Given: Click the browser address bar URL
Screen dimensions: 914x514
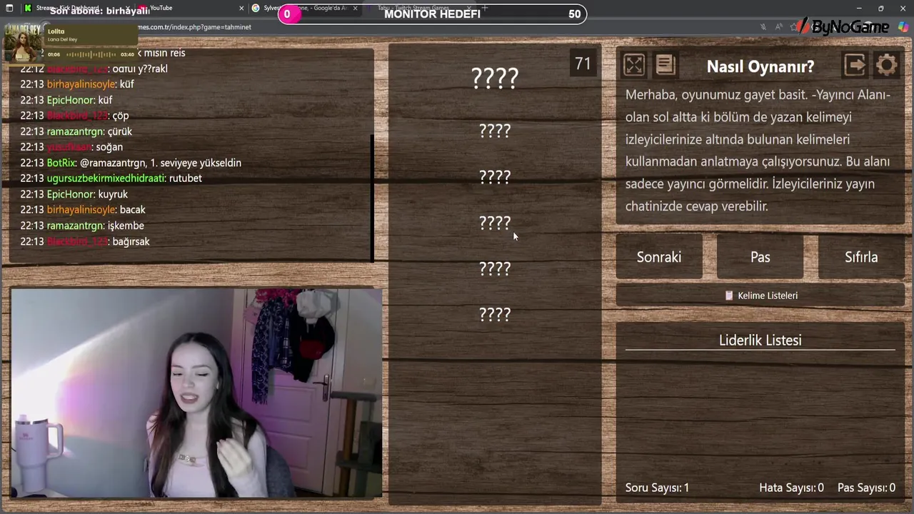Looking at the screenshot, I should tap(194, 27).
